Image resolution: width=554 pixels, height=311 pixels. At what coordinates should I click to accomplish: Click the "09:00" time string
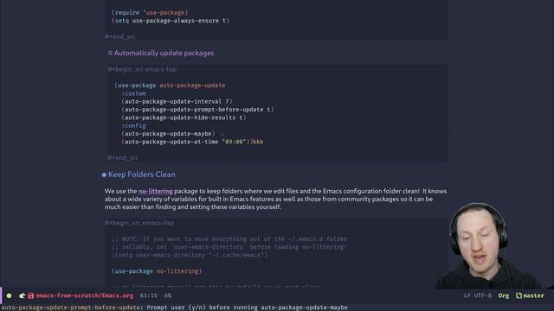pyautogui.click(x=234, y=142)
